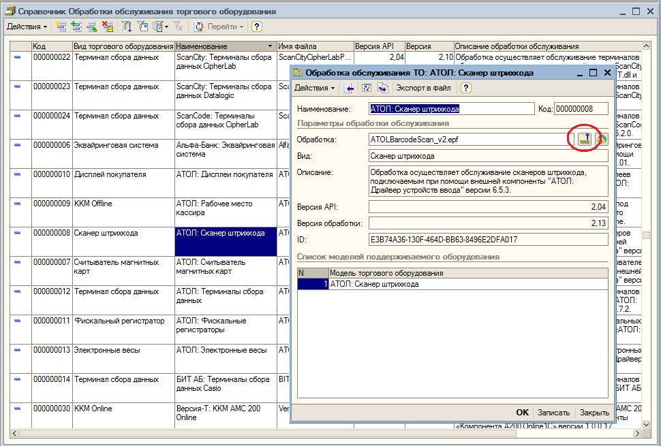
Task: Click the Mark for deletion icon
Action: 108,27
